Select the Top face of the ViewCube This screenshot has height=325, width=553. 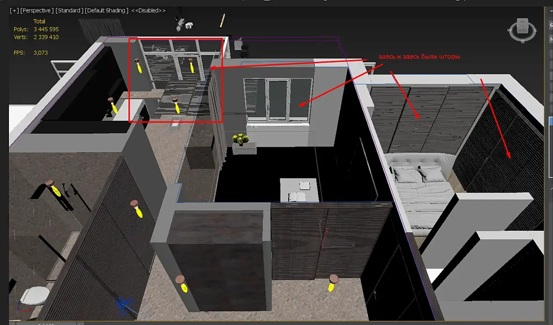pyautogui.click(x=523, y=22)
